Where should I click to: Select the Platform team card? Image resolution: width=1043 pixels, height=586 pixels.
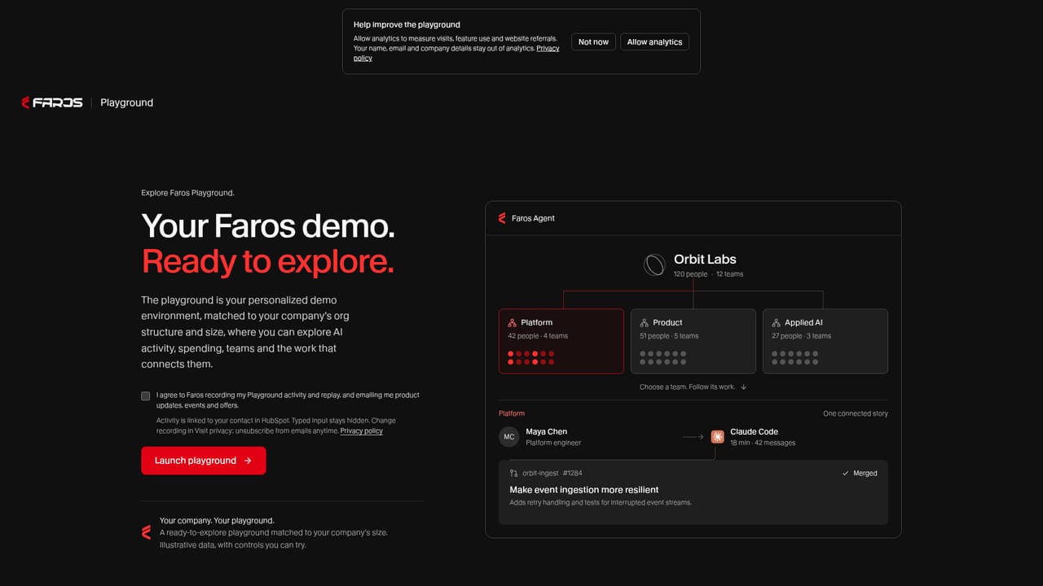click(x=561, y=341)
